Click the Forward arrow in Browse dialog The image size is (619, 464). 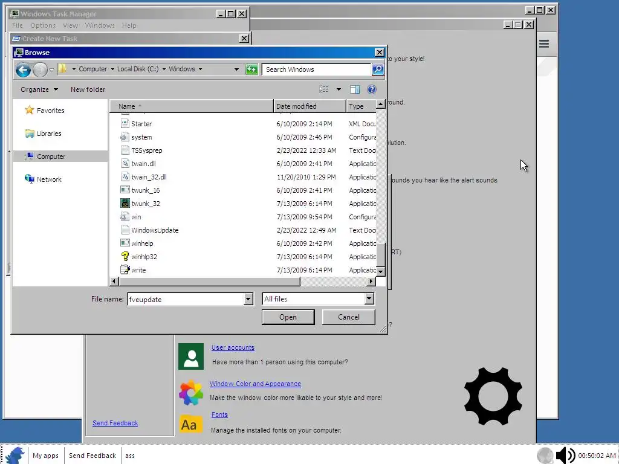(x=40, y=70)
